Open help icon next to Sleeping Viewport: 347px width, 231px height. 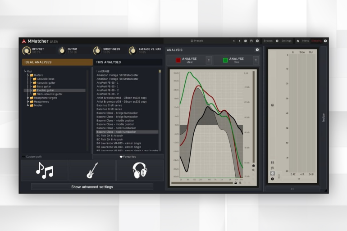point(325,41)
